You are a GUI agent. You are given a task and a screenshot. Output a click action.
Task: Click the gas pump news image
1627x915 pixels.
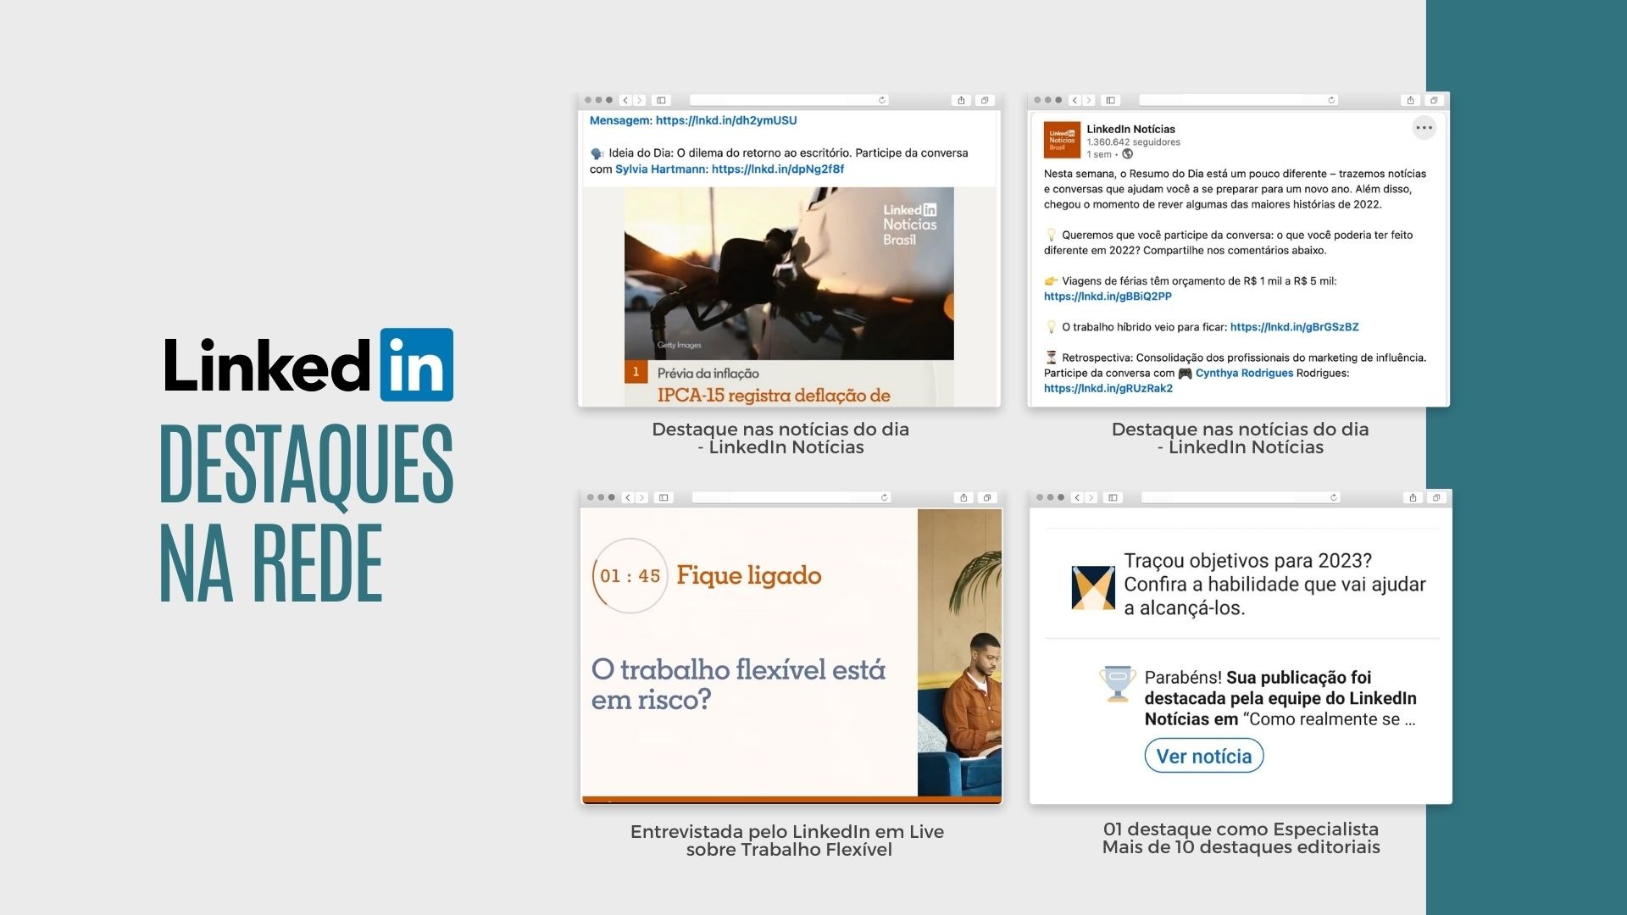click(789, 273)
